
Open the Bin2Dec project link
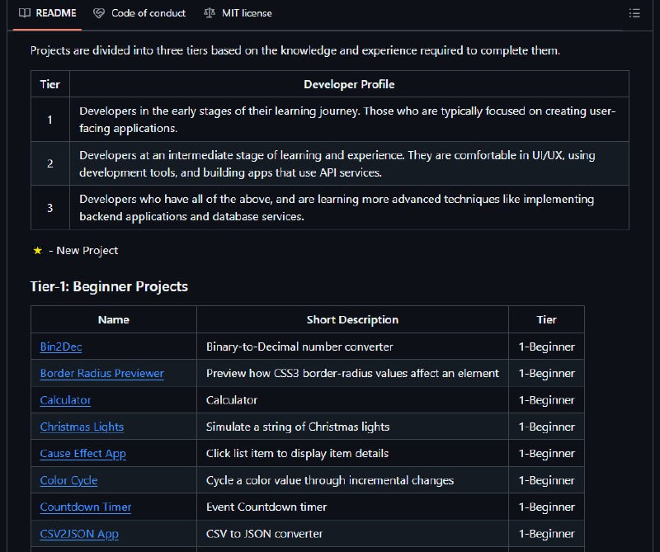[x=61, y=347]
